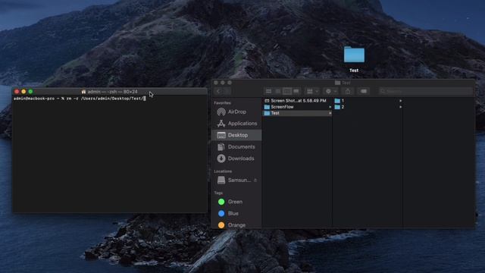Expand the arrow for folder 1
This screenshot has width=485, height=273.
(x=401, y=101)
